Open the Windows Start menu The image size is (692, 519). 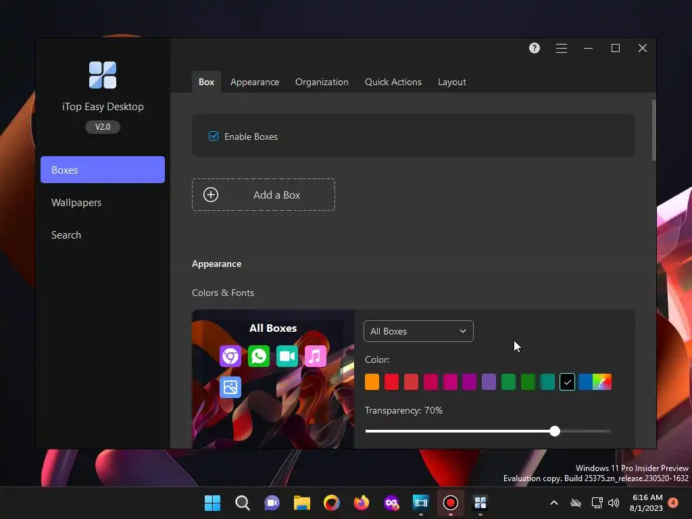pyautogui.click(x=212, y=503)
